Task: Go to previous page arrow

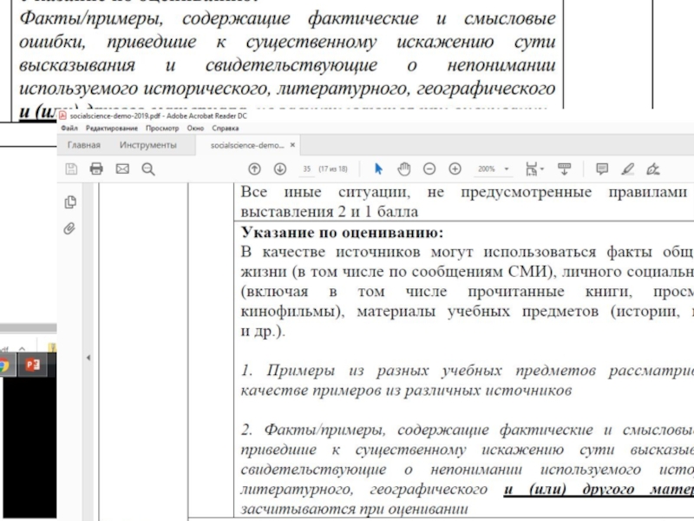Action: (254, 168)
